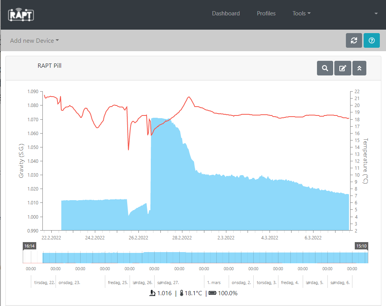Click the right range handle labeled 15:10
This screenshot has height=306, width=386.
[361, 246]
